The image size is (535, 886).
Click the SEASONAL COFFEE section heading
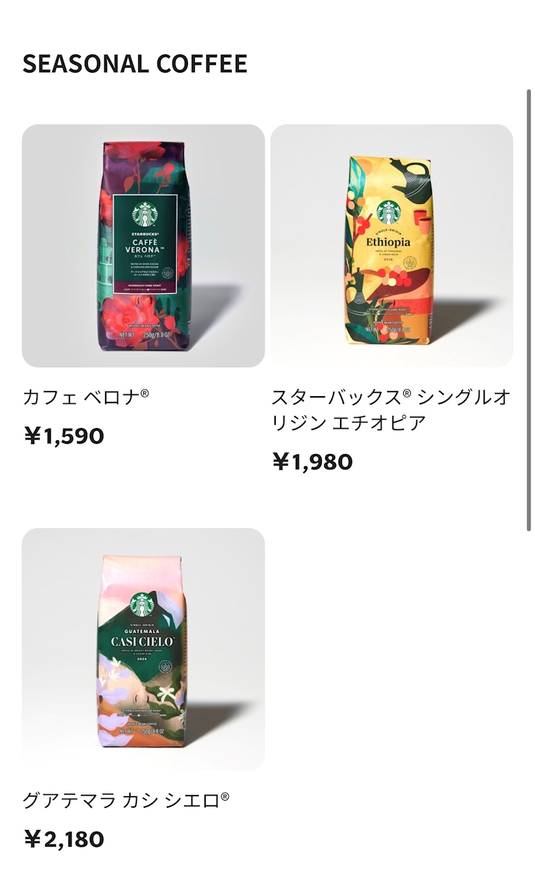[135, 64]
